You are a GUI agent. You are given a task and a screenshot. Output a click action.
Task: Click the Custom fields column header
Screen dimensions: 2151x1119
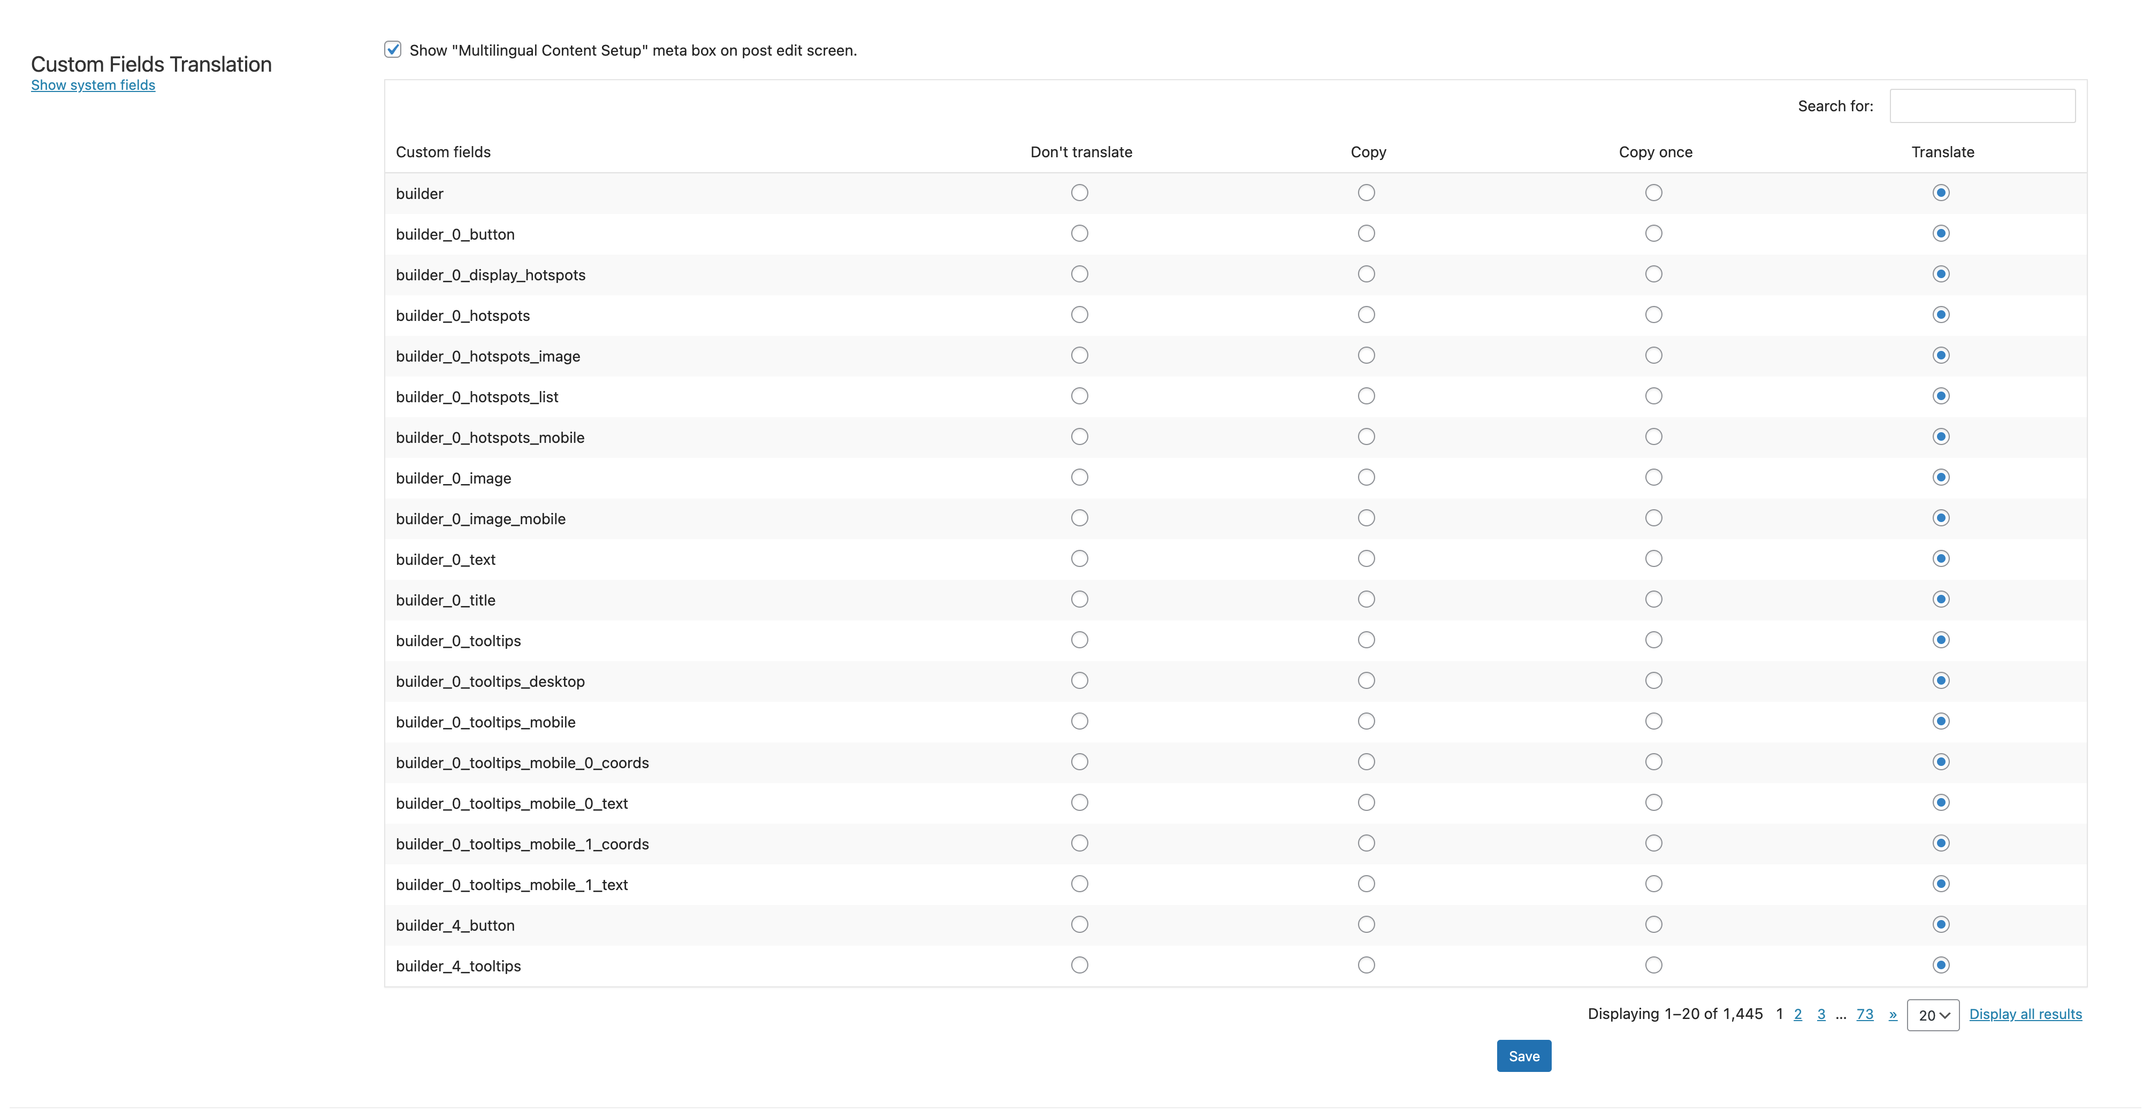pyautogui.click(x=443, y=152)
